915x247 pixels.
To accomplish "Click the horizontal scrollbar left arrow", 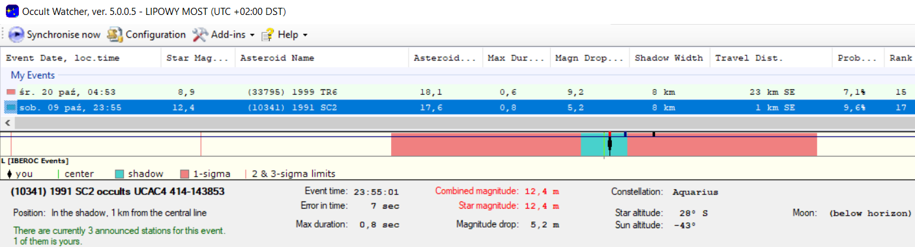I will pyautogui.click(x=7, y=123).
